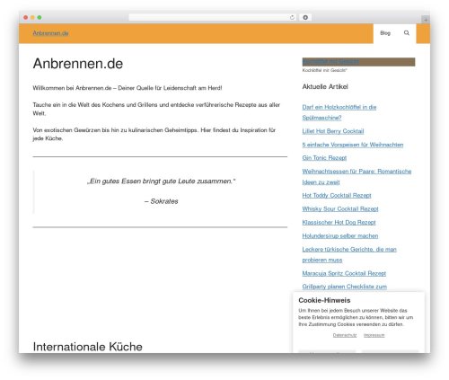Image resolution: width=449 pixels, height=380 pixels.
Task: Open article Darf ein Holzkochlöffel in die Spülmaschine
Action: click(339, 112)
